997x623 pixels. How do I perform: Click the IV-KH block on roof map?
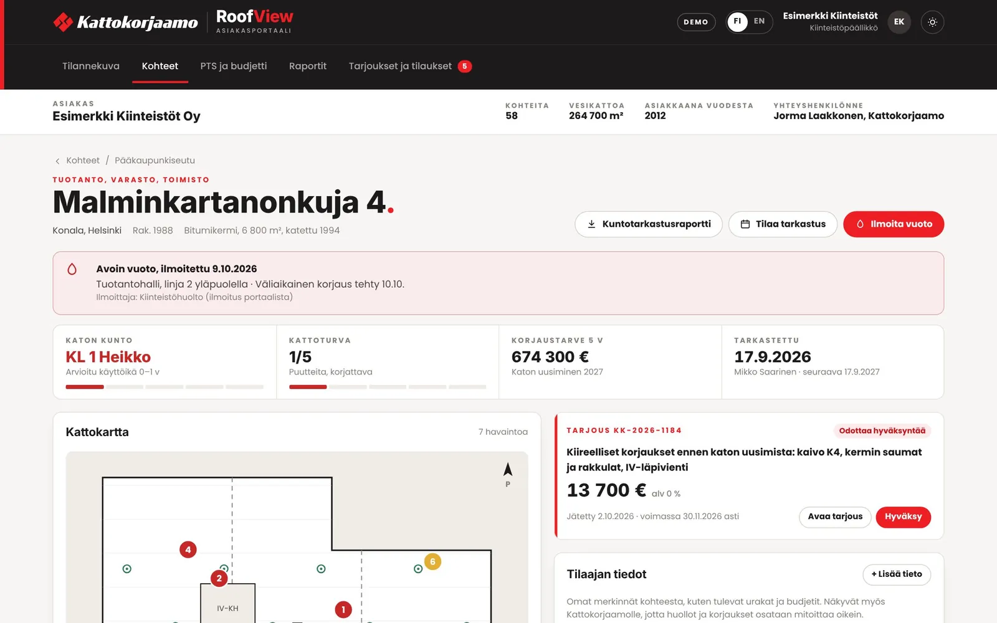tap(227, 602)
